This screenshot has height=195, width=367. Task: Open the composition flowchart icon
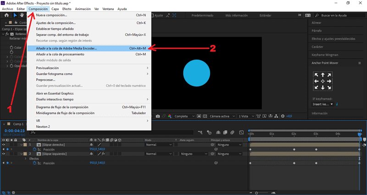[x=277, y=116]
